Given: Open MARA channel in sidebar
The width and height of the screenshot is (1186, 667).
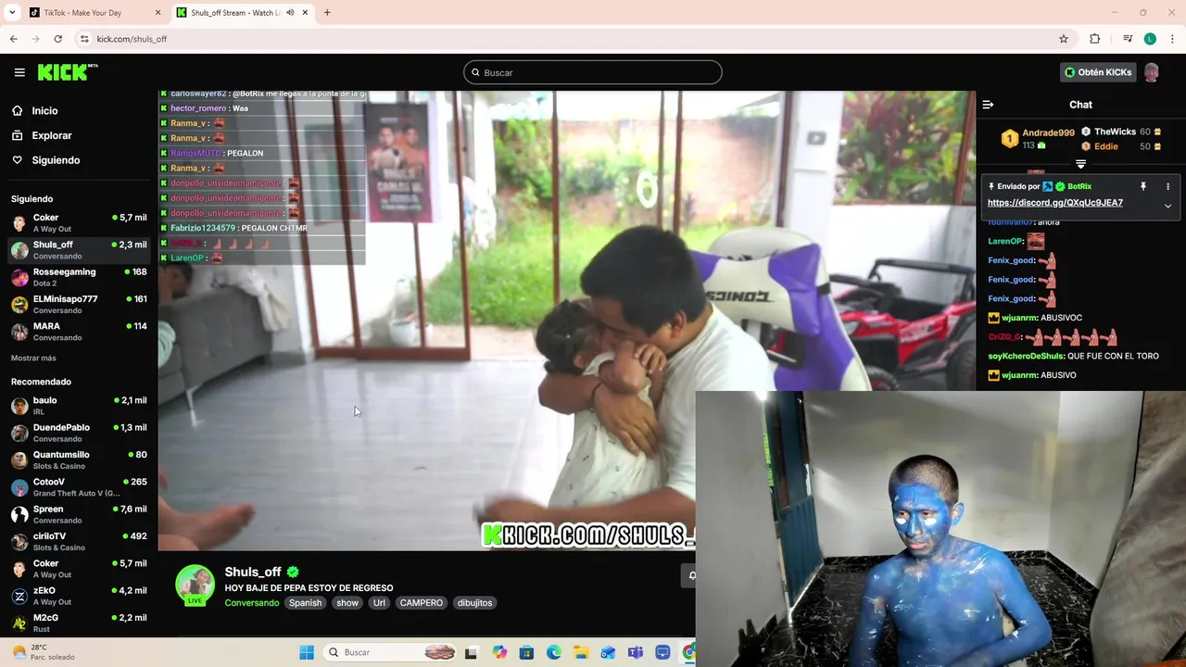Looking at the screenshot, I should (79, 332).
